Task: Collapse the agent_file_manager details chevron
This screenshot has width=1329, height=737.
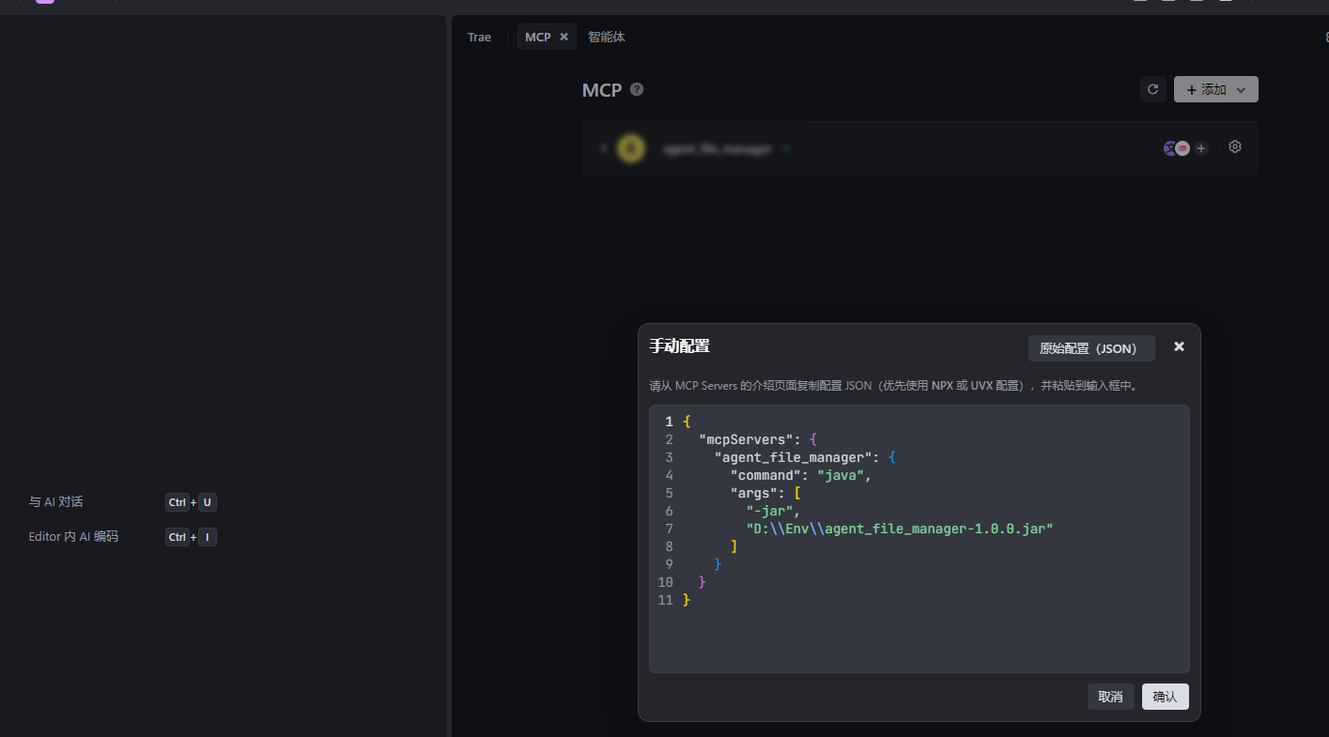Action: [604, 147]
